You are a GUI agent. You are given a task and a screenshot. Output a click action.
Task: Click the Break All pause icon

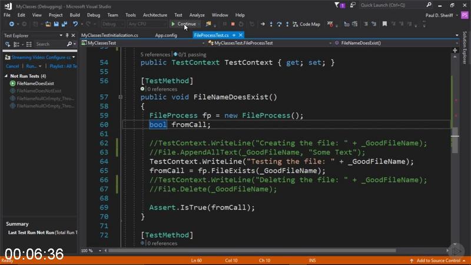(x=224, y=24)
